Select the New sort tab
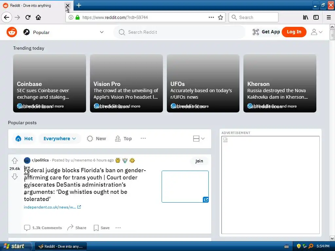 click(97, 139)
